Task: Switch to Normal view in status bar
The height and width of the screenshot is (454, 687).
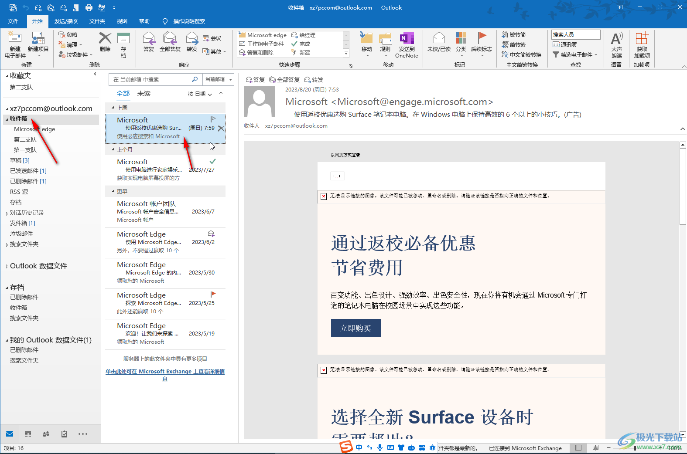Action: (x=578, y=448)
